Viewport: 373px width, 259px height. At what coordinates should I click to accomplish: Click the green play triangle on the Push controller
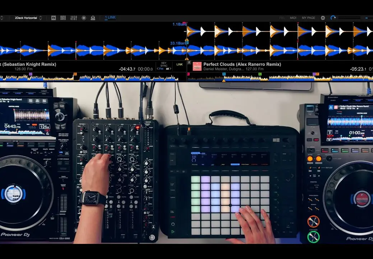pos(173,232)
